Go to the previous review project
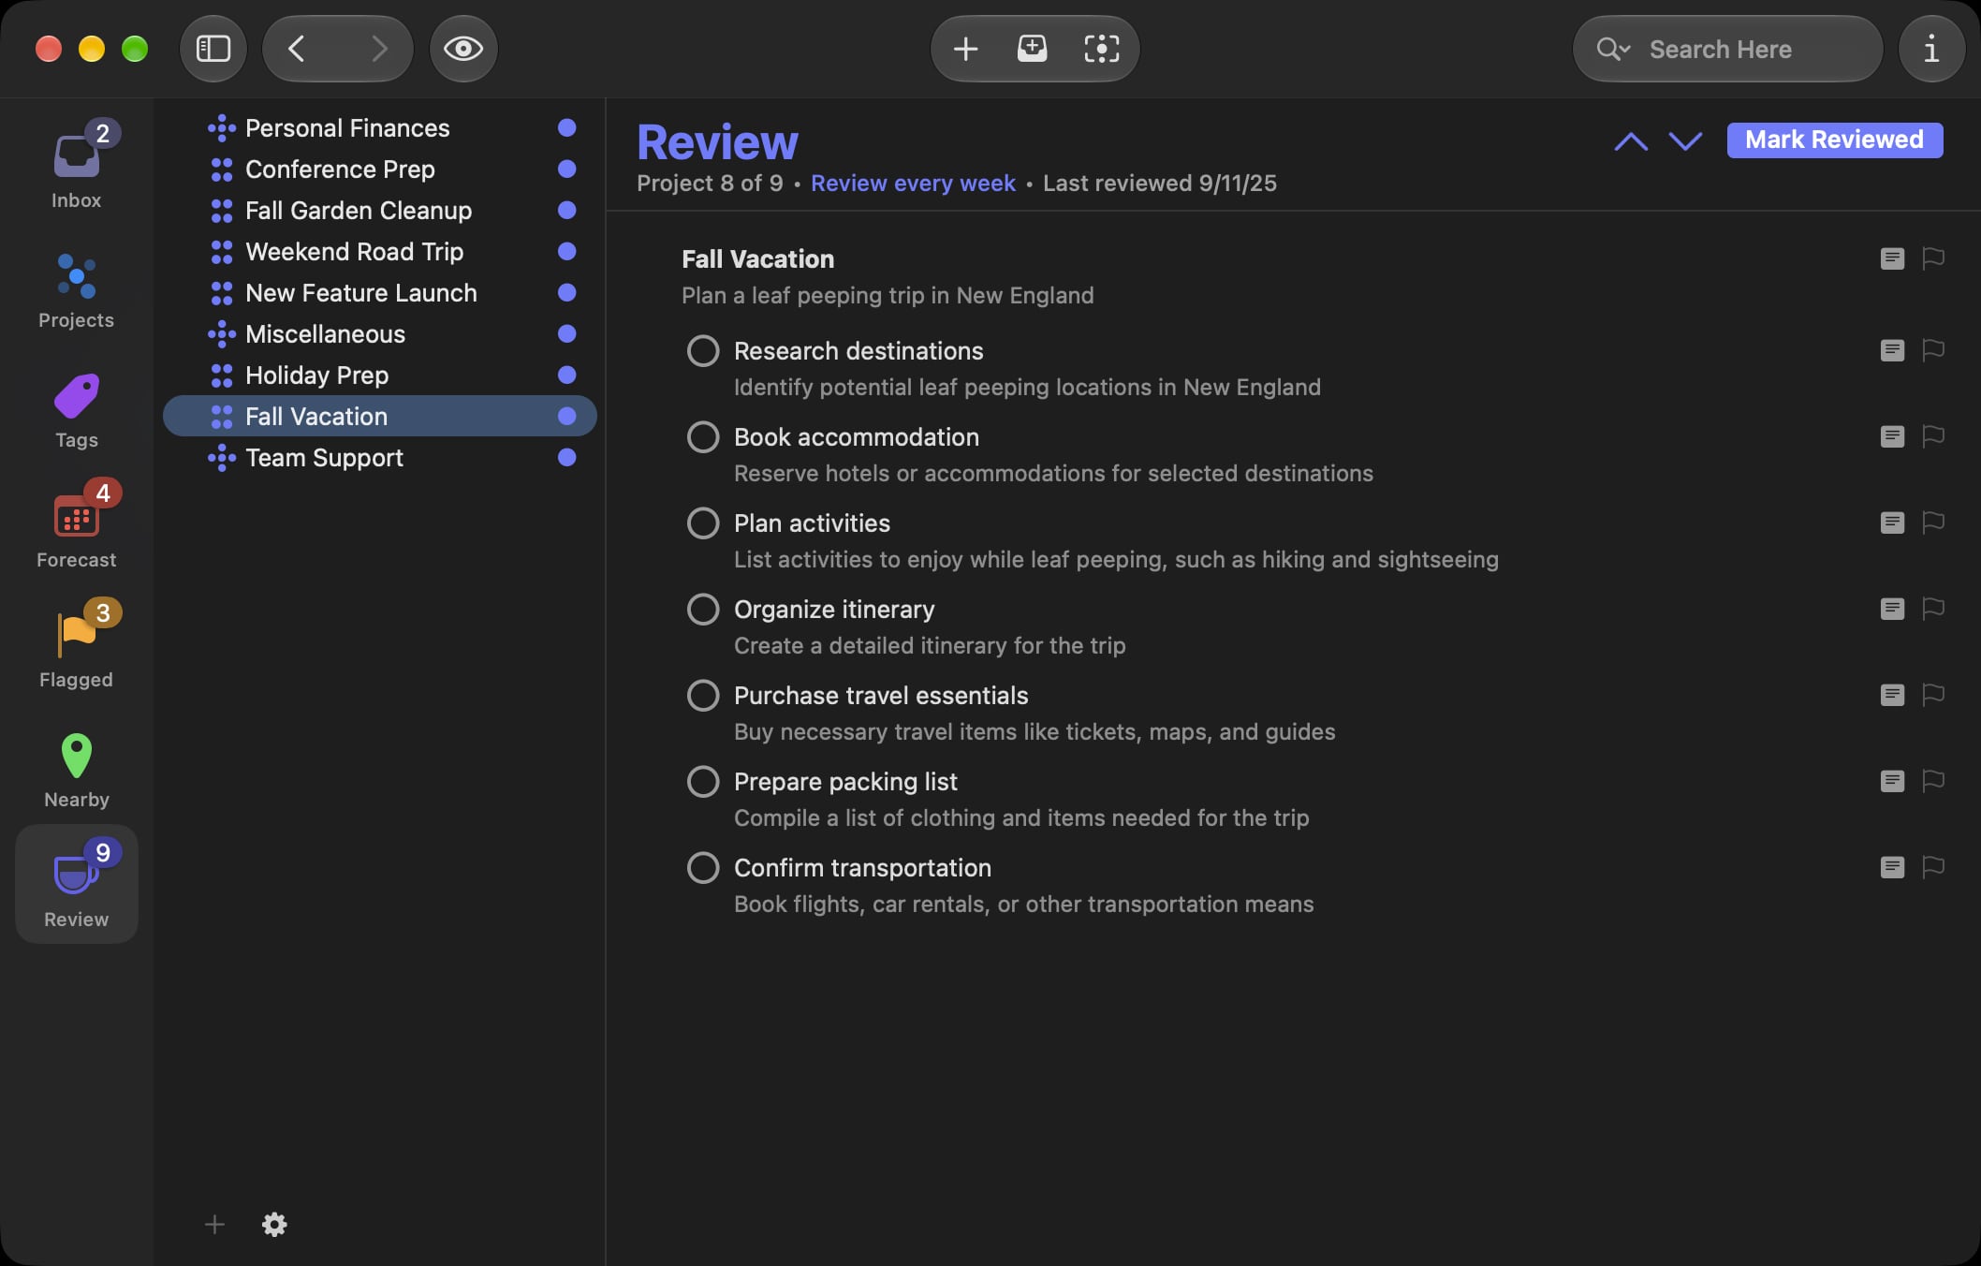 point(1631,141)
